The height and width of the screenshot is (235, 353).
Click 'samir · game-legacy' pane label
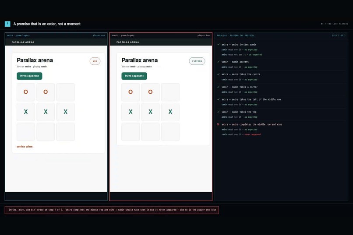[x=123, y=35]
